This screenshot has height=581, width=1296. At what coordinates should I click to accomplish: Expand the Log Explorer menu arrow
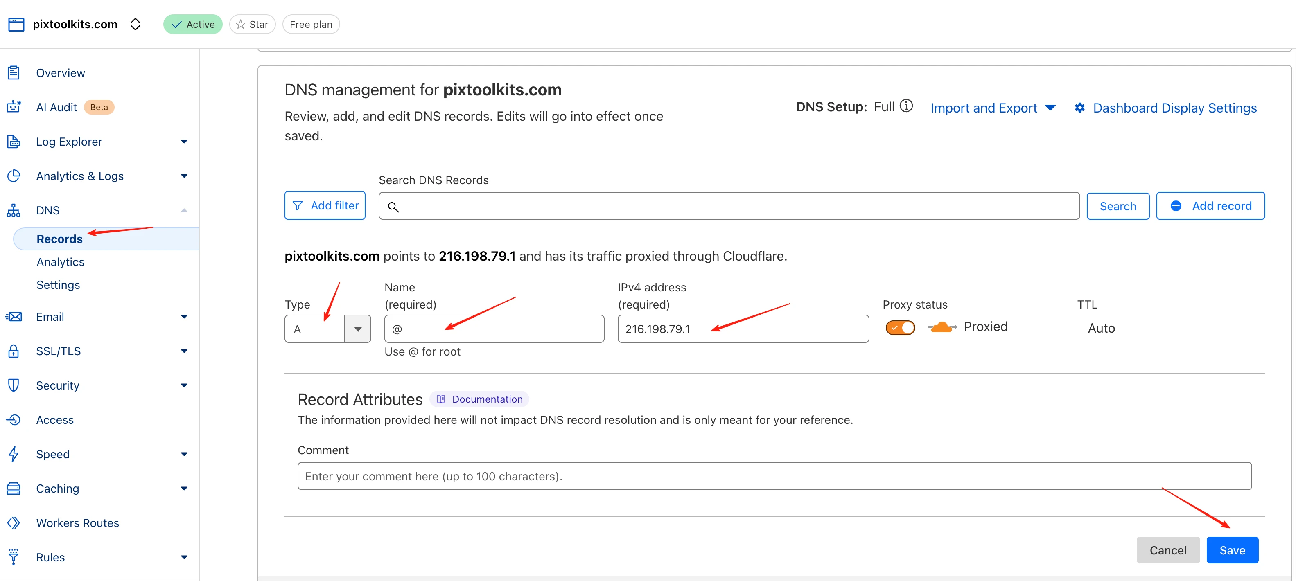[184, 142]
